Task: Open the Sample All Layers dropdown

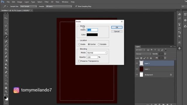Action: click(x=59, y=6)
